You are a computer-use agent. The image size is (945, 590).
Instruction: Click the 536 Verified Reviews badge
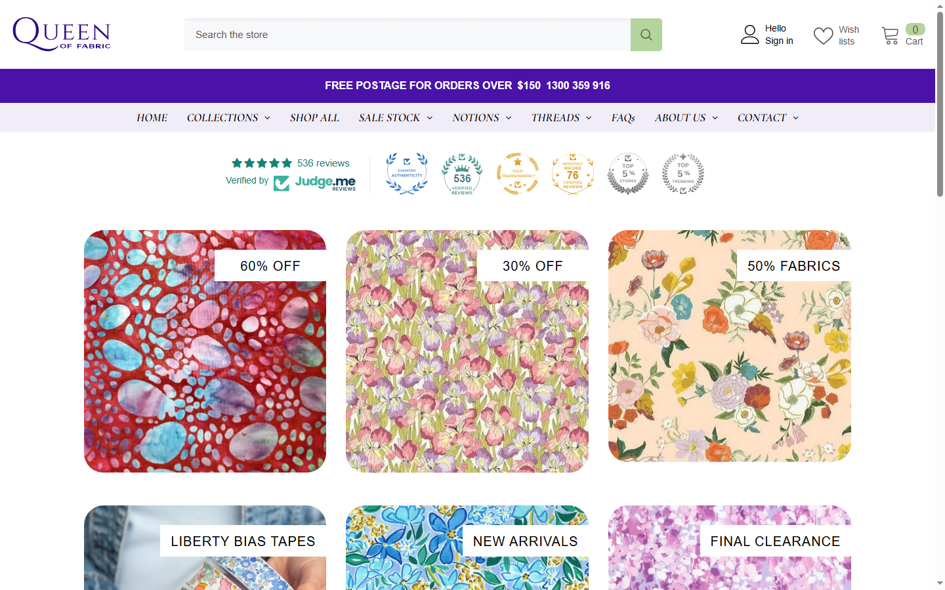coord(462,174)
